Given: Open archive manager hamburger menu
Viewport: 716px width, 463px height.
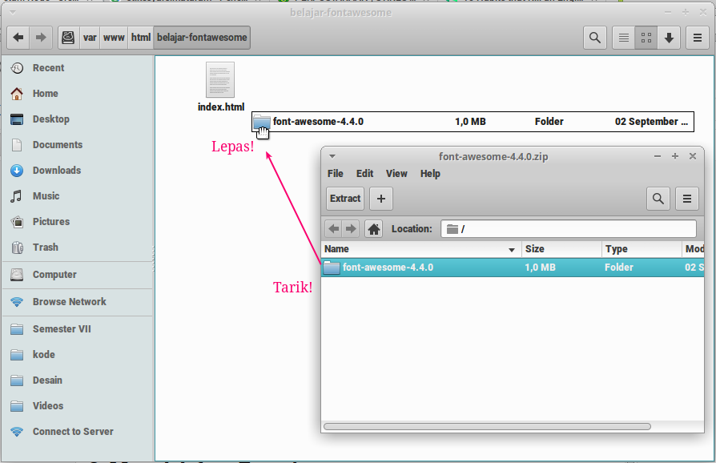Looking at the screenshot, I should click(x=687, y=199).
